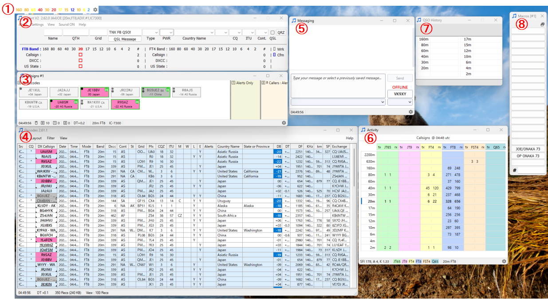Image resolution: width=548 pixels, height=299 pixels.
Task: Click the 160m cell in QSO History
Action: 424,39
